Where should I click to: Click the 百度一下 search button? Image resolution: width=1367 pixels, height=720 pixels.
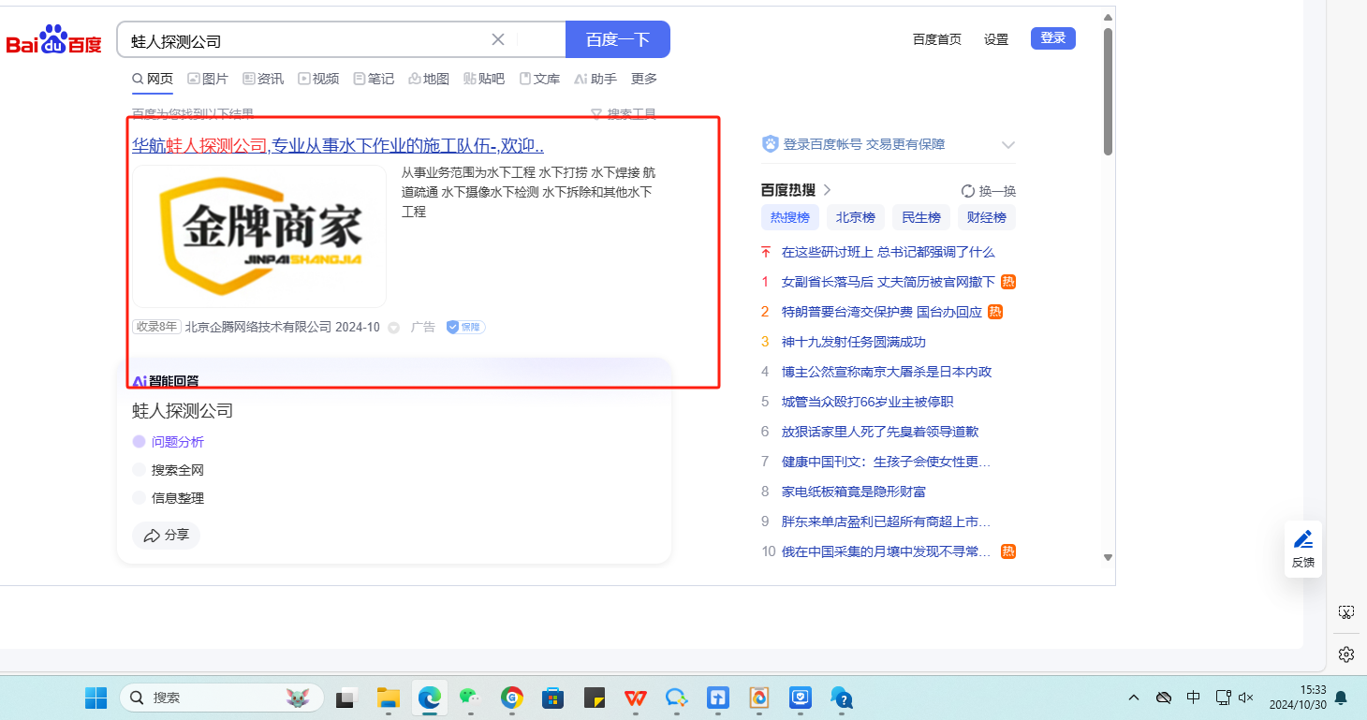pos(617,39)
